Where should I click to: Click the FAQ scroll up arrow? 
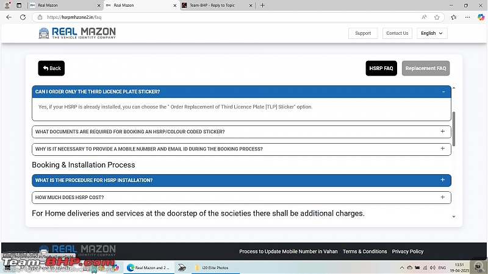(x=454, y=88)
